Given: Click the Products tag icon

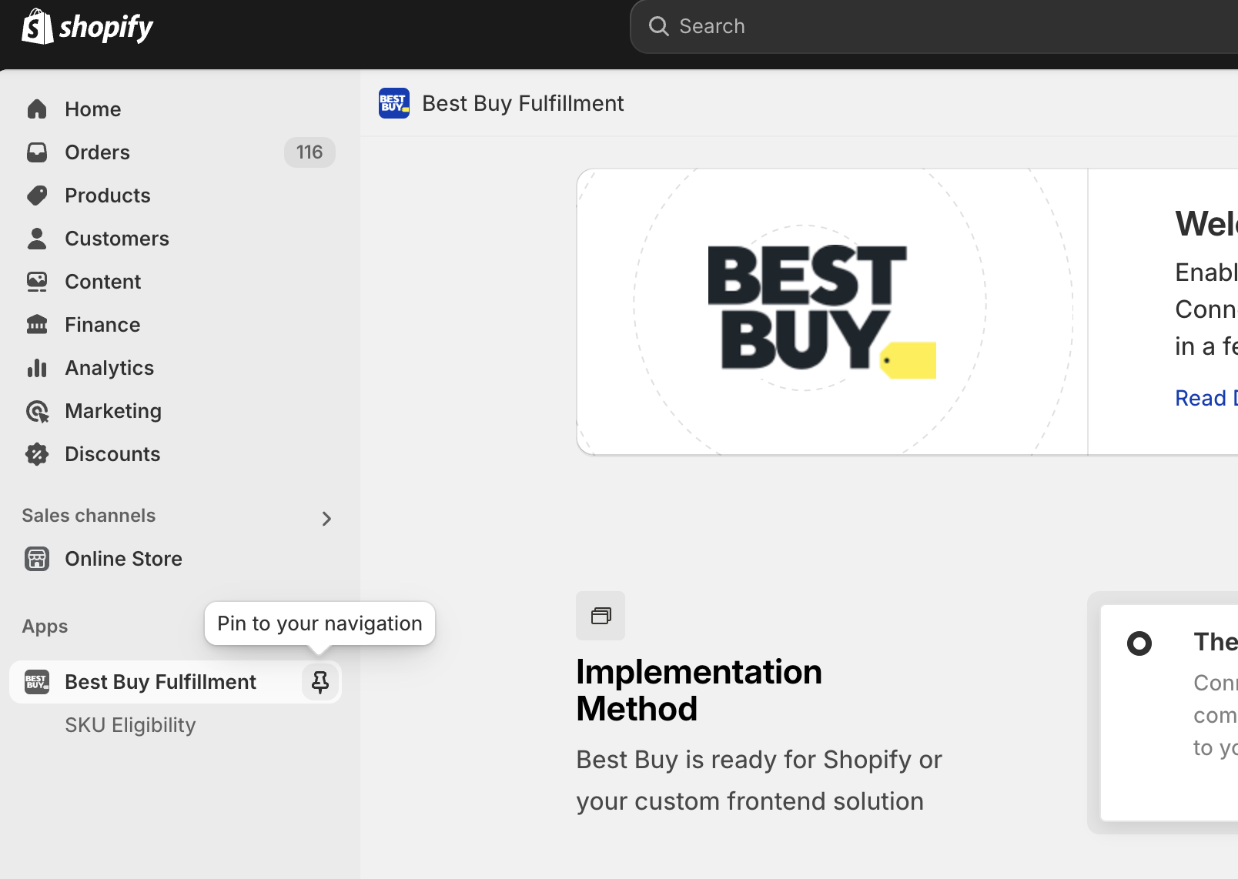Looking at the screenshot, I should (37, 196).
